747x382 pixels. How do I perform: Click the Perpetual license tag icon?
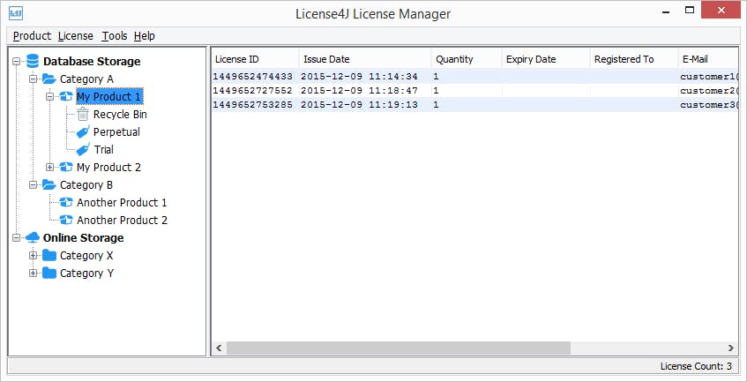83,132
